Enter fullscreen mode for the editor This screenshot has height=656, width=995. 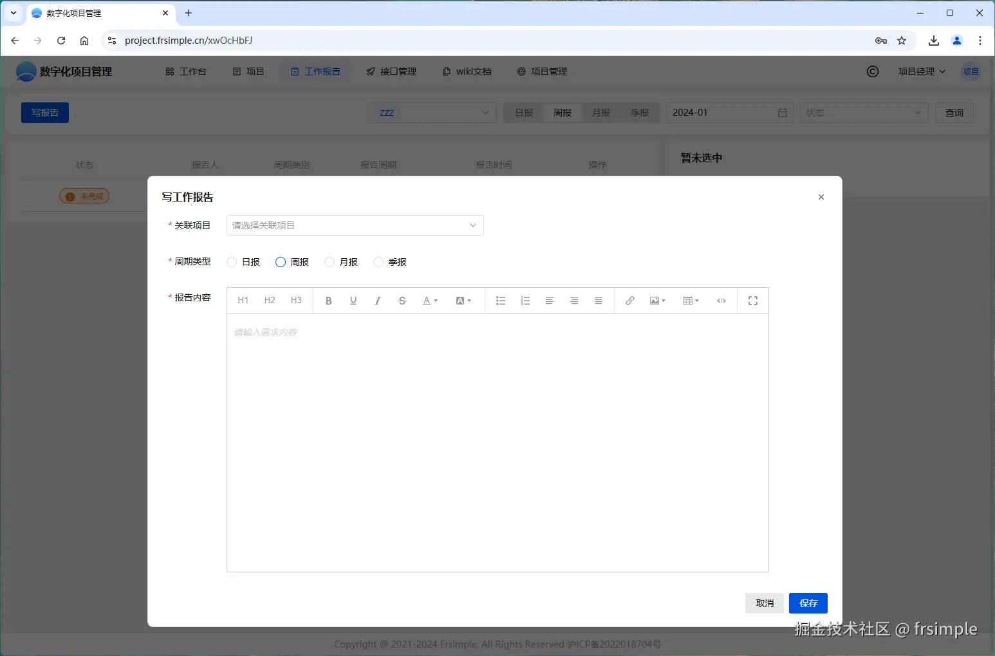752,300
